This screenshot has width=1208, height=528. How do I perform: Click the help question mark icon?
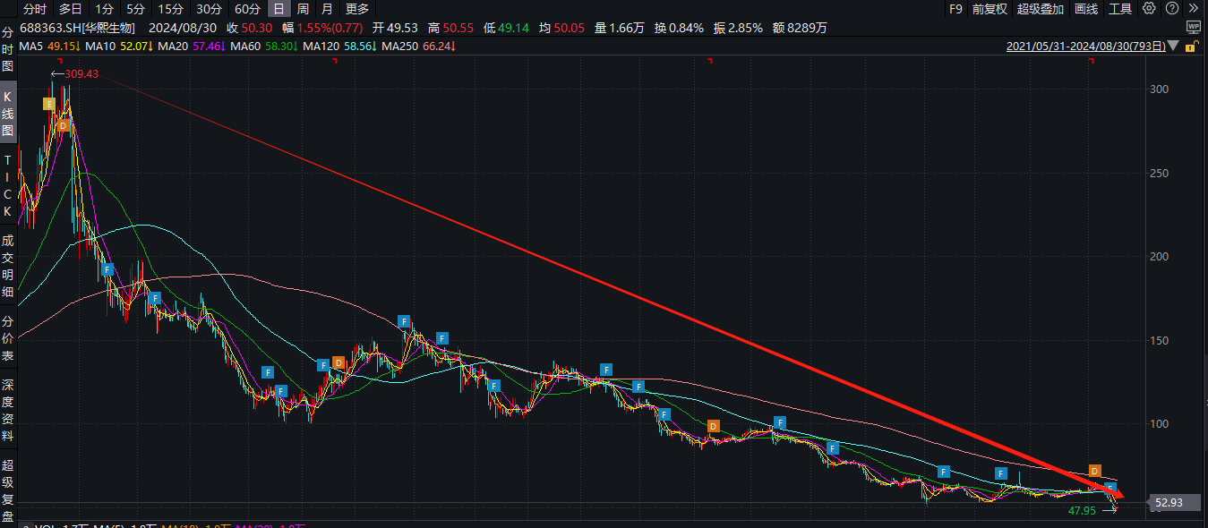tap(1171, 9)
